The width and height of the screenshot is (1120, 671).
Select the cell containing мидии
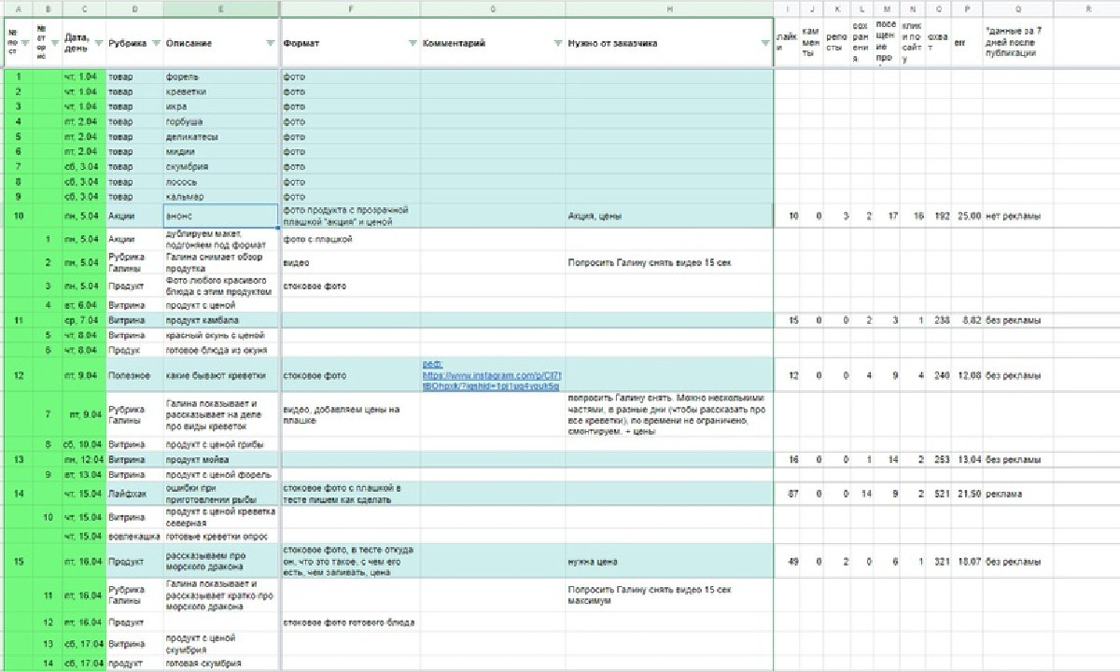(x=221, y=151)
